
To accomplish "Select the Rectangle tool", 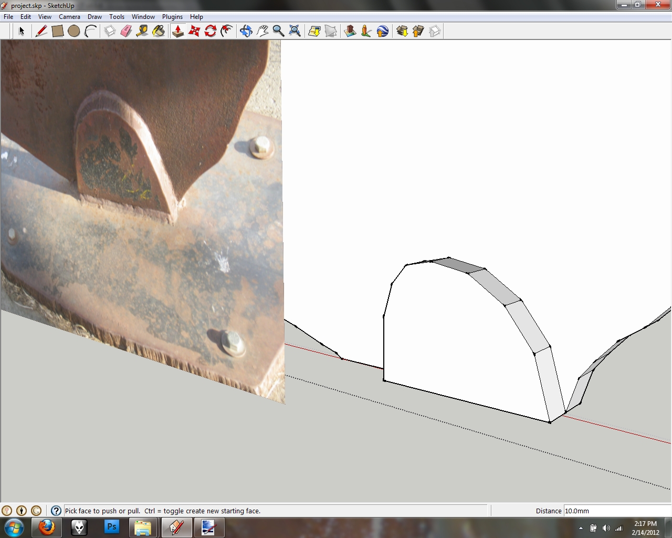I will click(58, 31).
